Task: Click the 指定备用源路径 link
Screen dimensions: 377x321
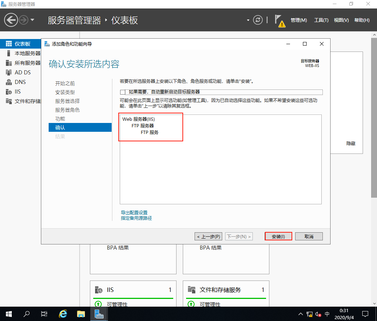Action: tap(136, 218)
